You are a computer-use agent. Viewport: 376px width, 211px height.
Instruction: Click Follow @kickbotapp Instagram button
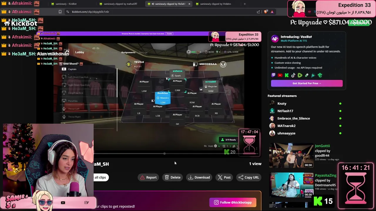point(233,202)
